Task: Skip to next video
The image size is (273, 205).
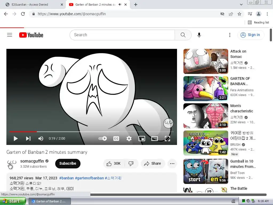Action: (28, 139)
